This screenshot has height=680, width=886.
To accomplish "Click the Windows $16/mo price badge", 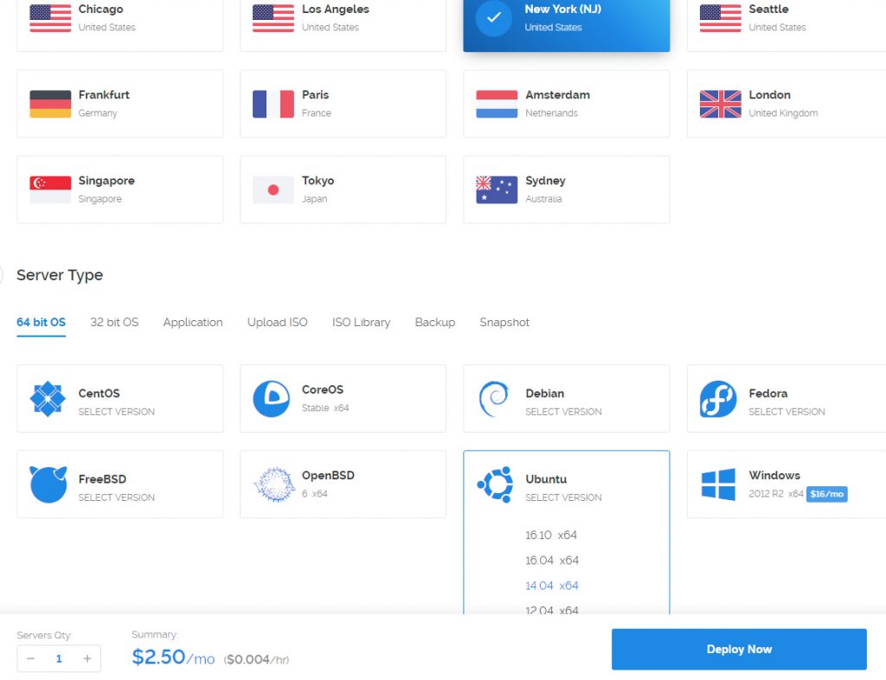I will [x=826, y=494].
